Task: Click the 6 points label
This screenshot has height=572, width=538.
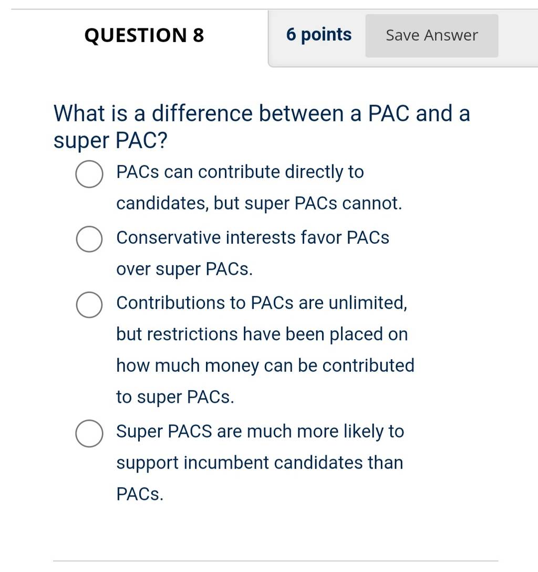Action: tap(318, 35)
